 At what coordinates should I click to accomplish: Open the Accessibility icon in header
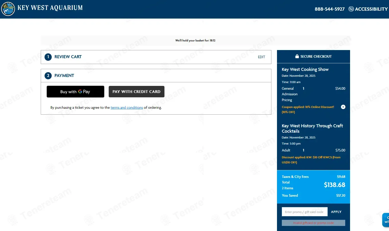click(351, 9)
